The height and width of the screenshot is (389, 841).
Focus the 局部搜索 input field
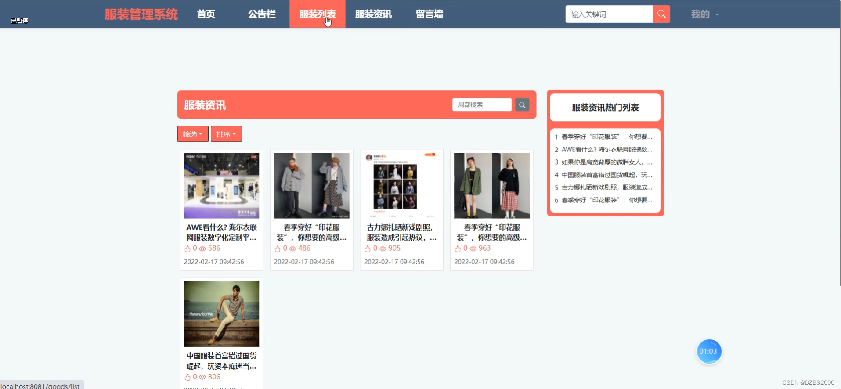pyautogui.click(x=482, y=104)
